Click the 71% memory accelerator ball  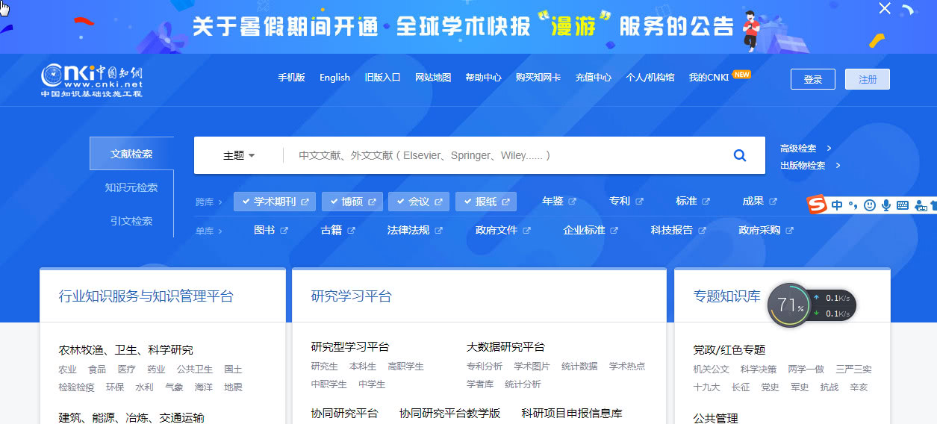click(789, 305)
